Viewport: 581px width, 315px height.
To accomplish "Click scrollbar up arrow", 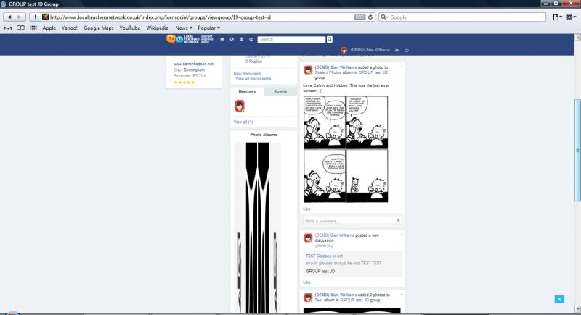I will click(577, 38).
